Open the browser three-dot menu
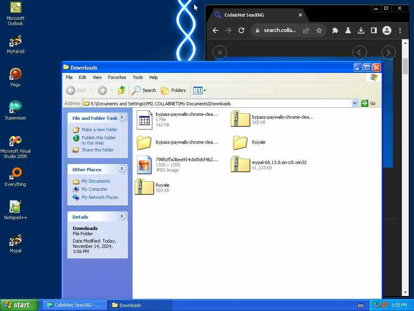Viewport: 414px width, 311px height. (x=400, y=30)
